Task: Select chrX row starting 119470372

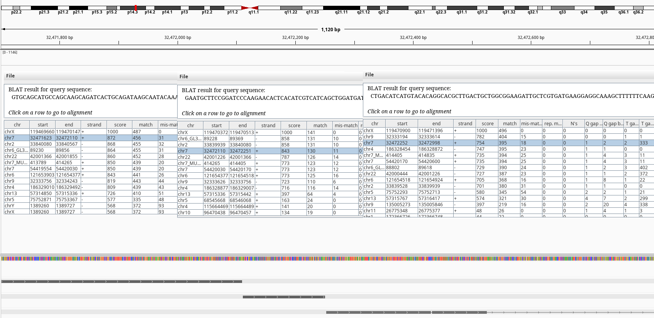Action: pyautogui.click(x=270, y=132)
